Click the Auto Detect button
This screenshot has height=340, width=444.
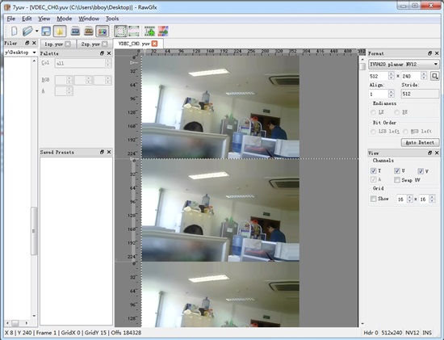(x=421, y=142)
